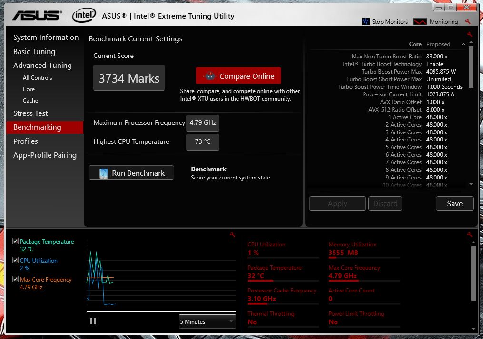Select Core under Advanced Tuning
Screen dimensions: 483x339
pos(29,89)
